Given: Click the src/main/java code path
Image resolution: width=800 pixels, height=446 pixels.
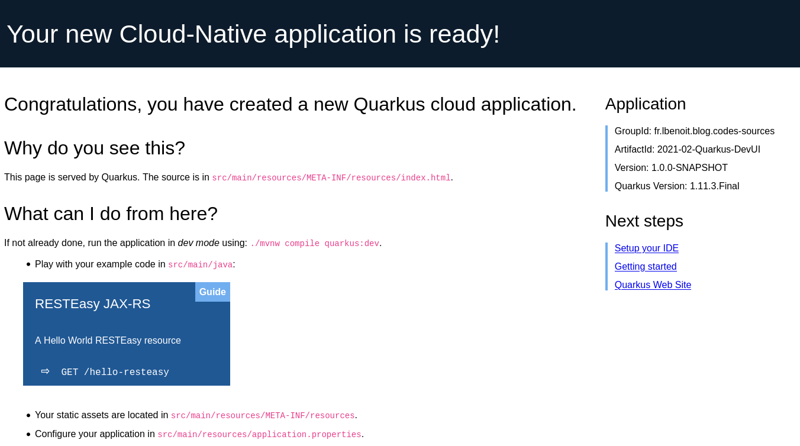Looking at the screenshot, I should tap(200, 265).
